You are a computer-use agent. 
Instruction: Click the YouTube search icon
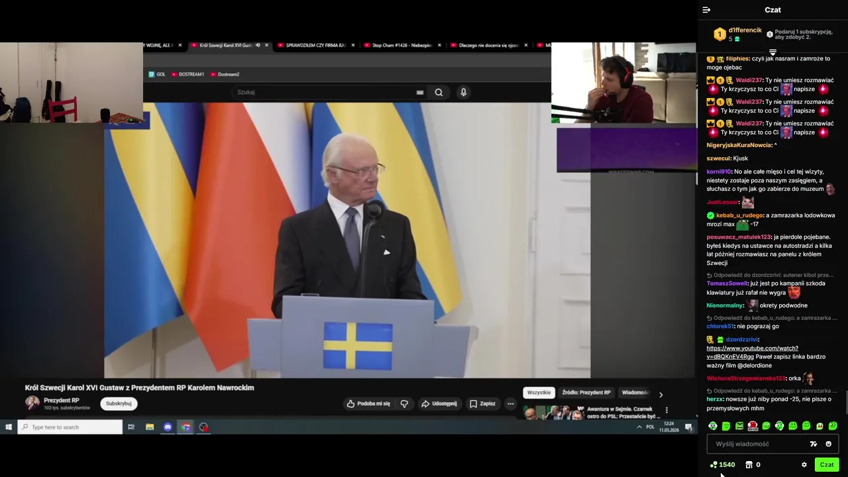tap(439, 92)
